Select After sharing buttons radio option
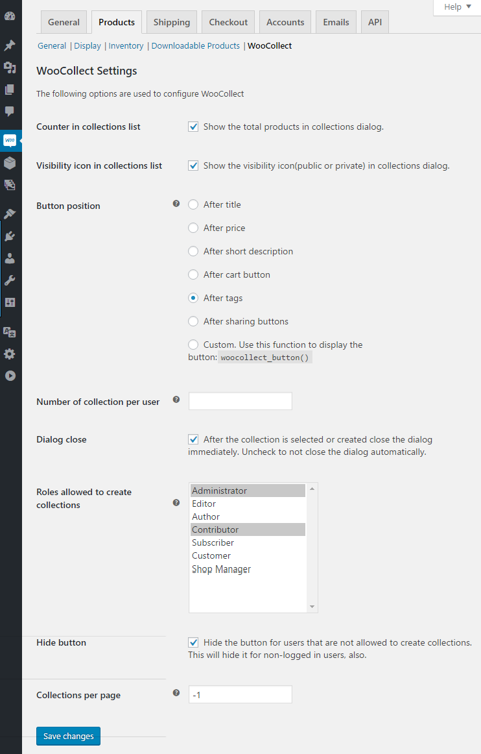 [x=193, y=321]
